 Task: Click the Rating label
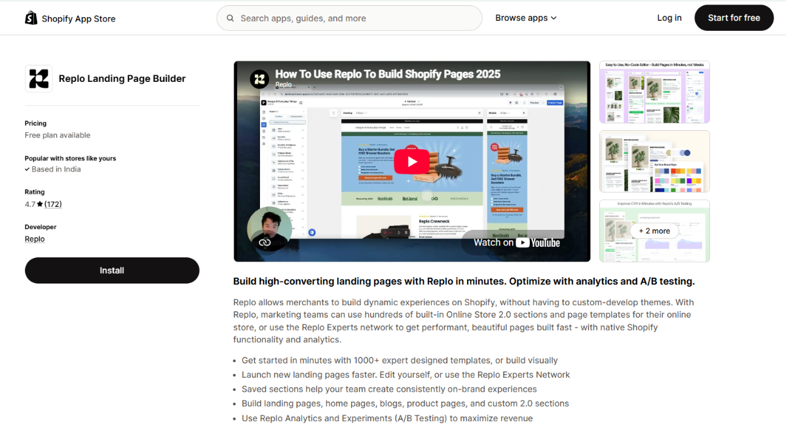[x=35, y=193]
